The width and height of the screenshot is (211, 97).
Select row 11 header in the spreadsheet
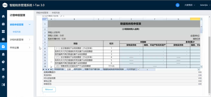click(x=45, y=57)
